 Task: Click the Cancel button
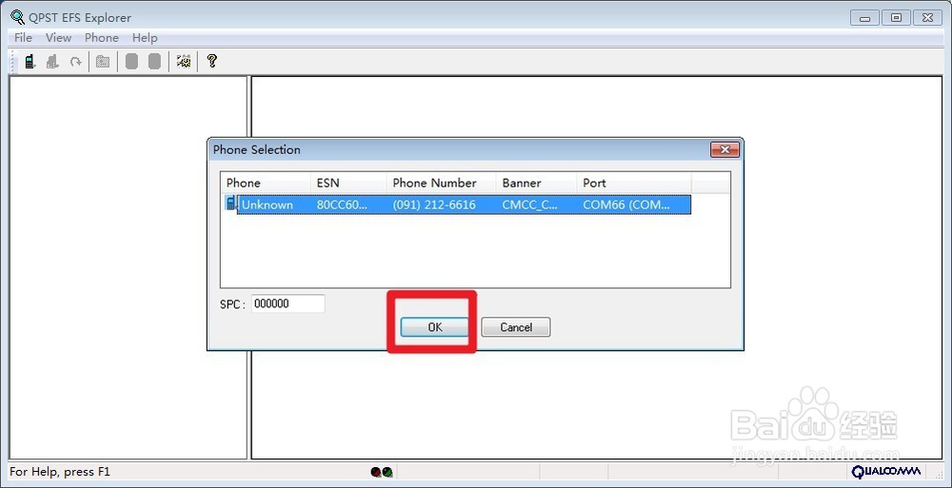tap(516, 327)
